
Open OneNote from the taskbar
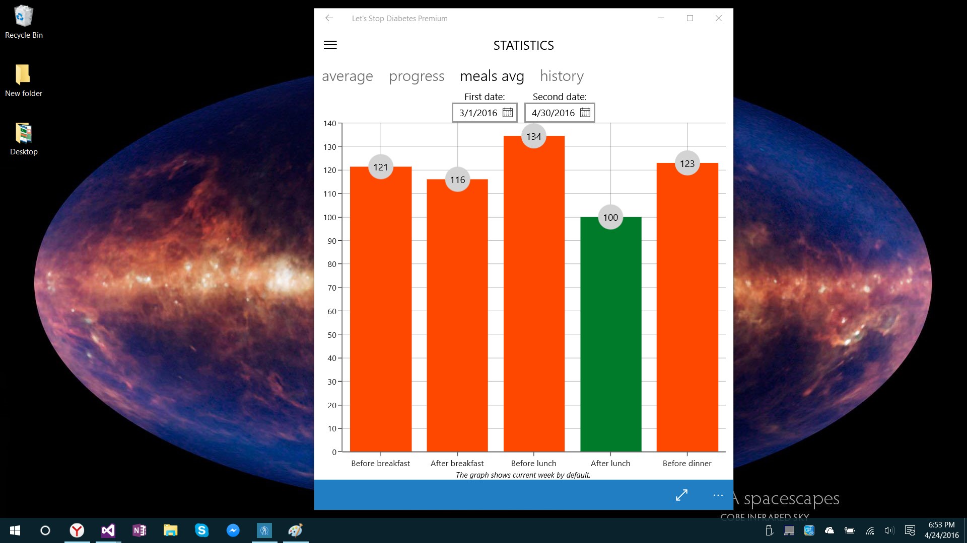139,530
